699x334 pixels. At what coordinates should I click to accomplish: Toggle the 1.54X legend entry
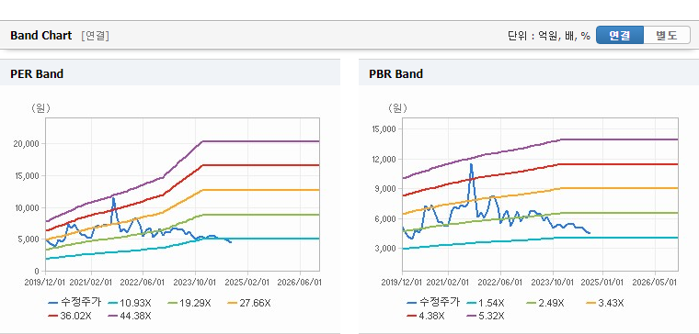[486, 303]
